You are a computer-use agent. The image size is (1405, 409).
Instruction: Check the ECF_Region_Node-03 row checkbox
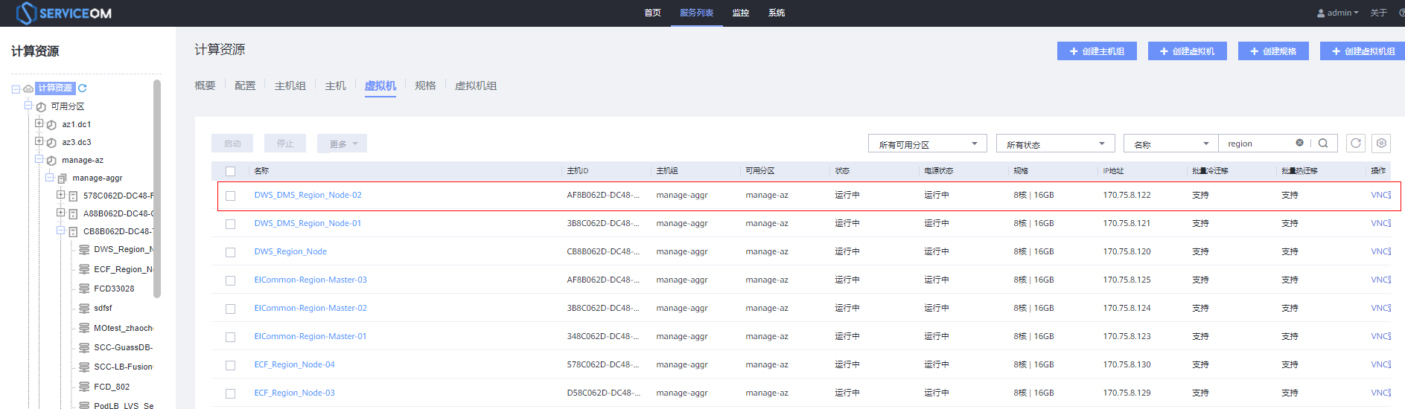(x=231, y=393)
